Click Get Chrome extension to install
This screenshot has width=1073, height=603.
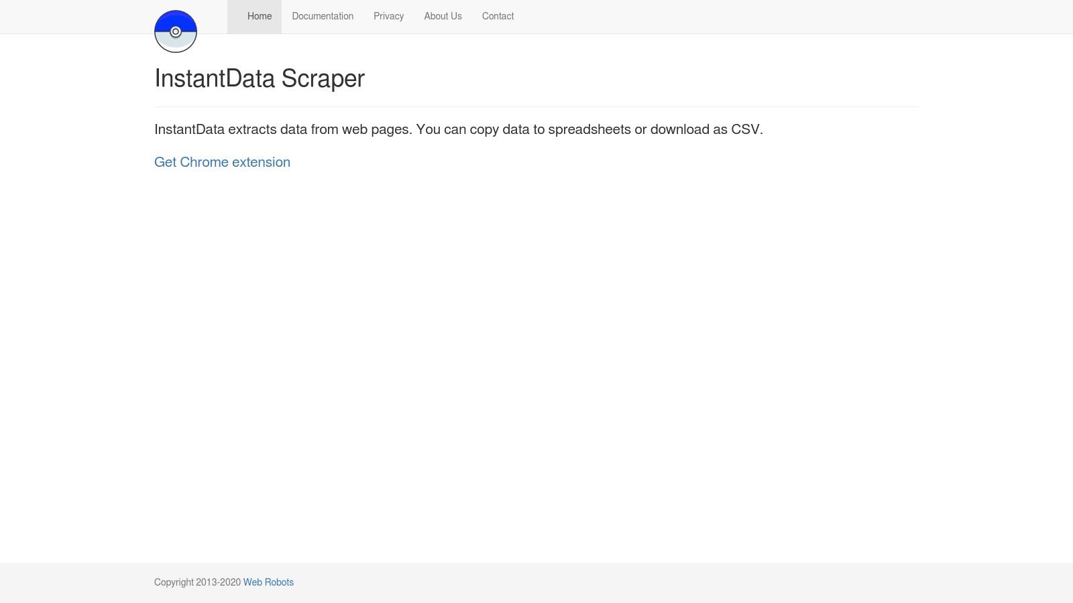click(222, 162)
